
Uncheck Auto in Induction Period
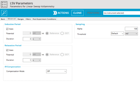(x=7, y=29)
